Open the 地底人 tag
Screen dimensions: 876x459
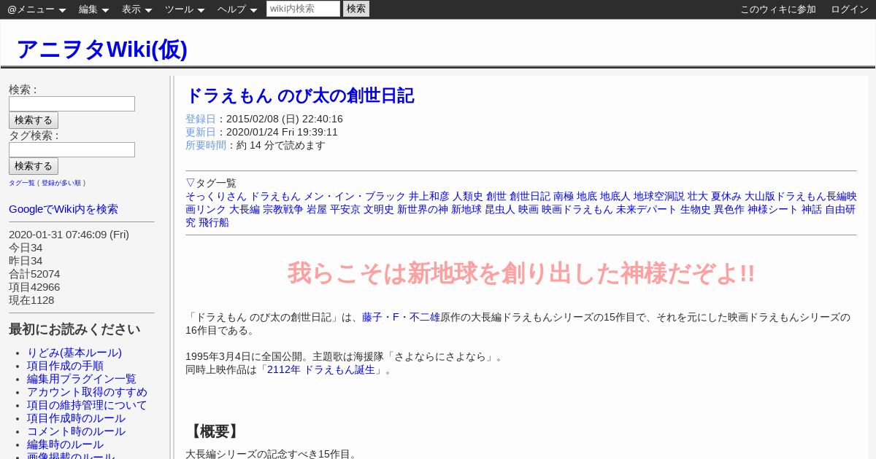click(615, 197)
